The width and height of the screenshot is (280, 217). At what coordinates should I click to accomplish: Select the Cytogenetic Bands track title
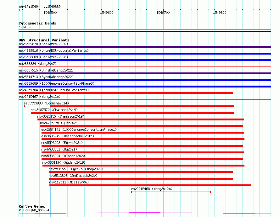(x=37, y=23)
